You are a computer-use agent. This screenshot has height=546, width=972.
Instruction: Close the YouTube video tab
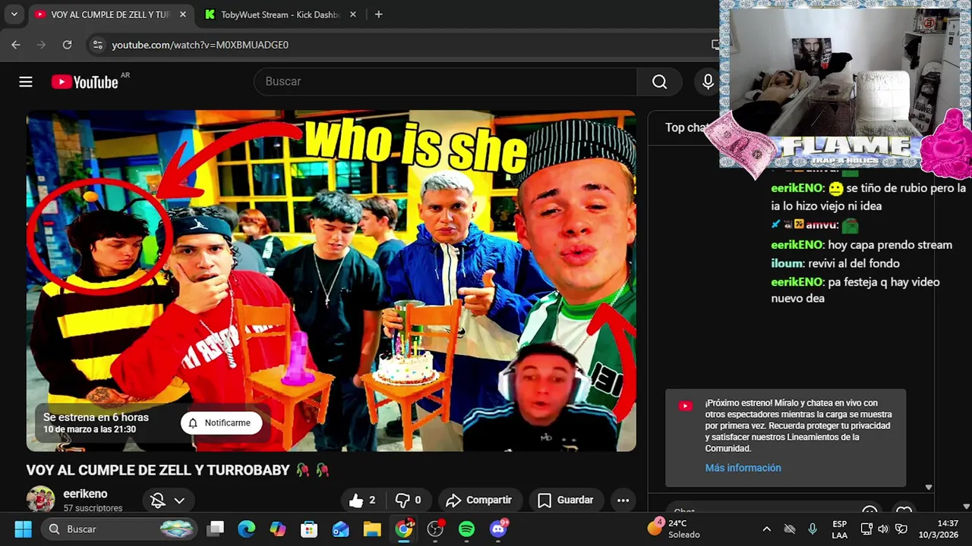pos(183,14)
